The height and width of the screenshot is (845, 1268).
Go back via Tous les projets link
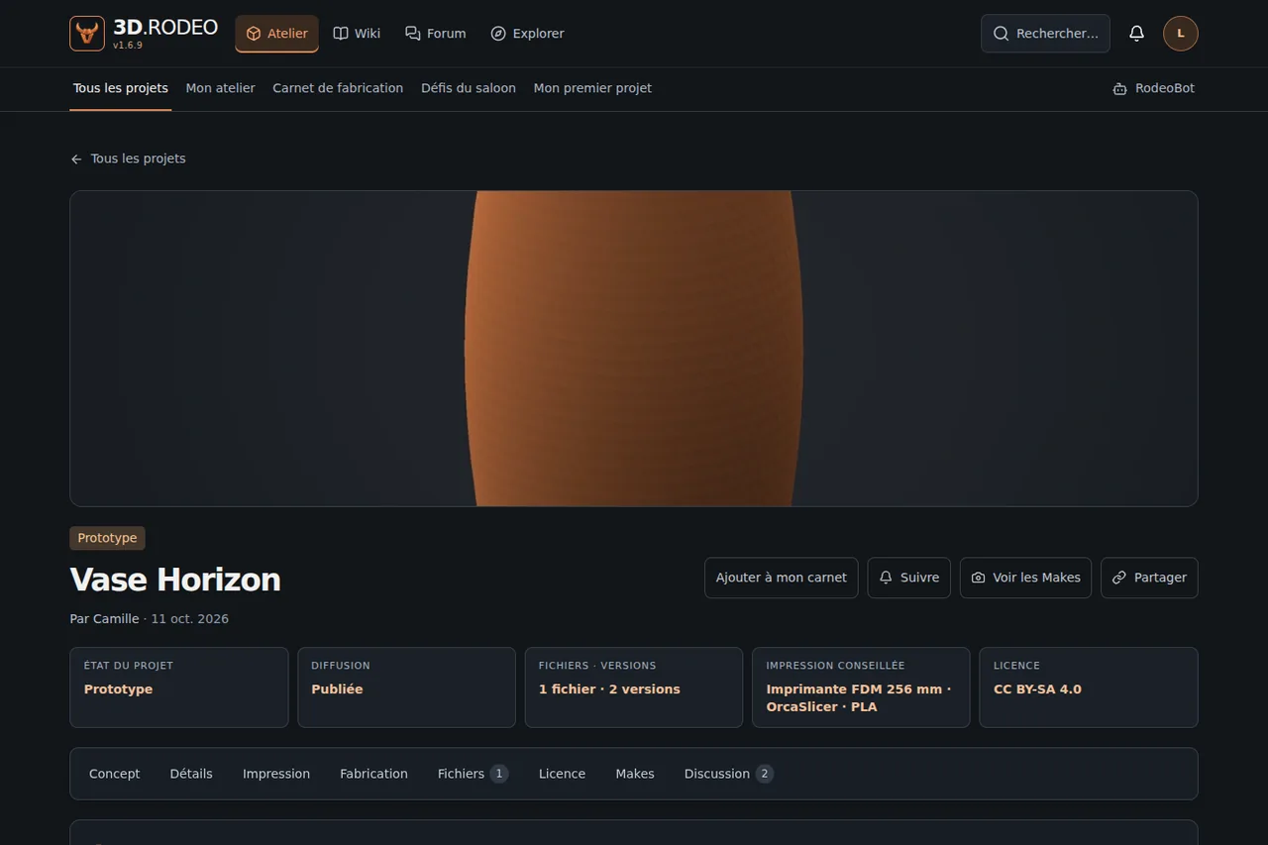point(128,158)
